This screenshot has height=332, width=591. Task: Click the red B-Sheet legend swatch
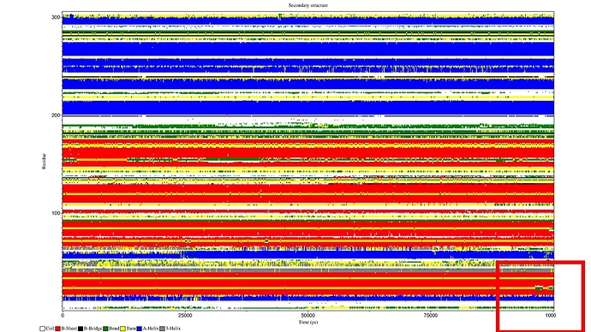57,329
